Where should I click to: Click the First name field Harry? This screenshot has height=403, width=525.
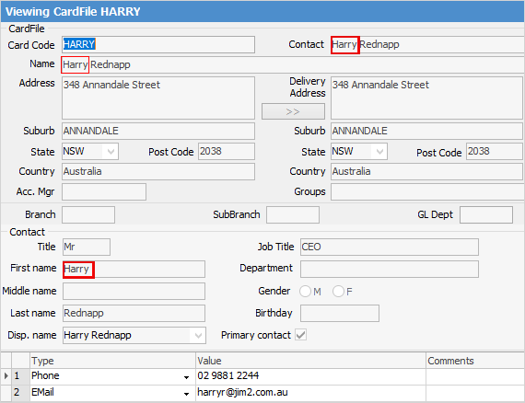pyautogui.click(x=134, y=270)
